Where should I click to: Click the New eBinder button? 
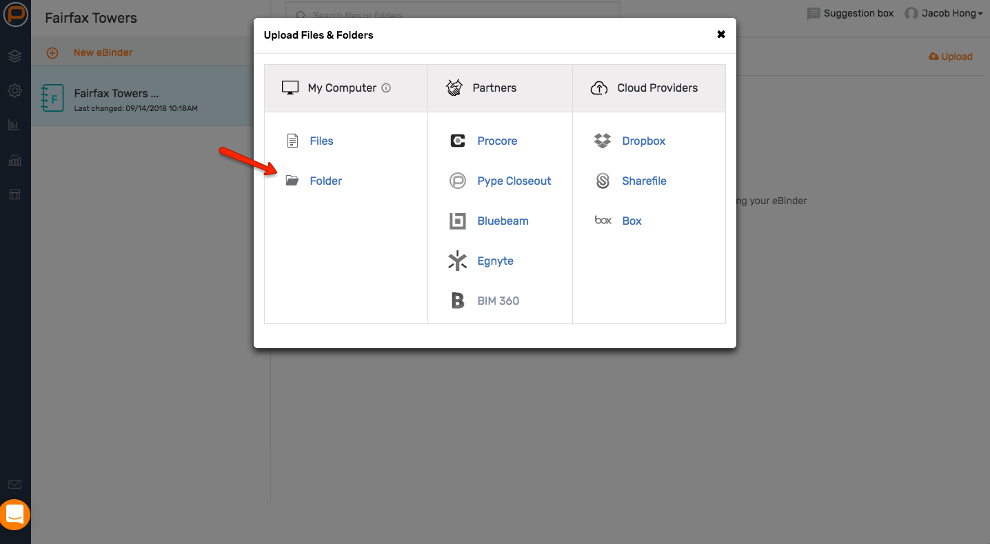[x=103, y=52]
